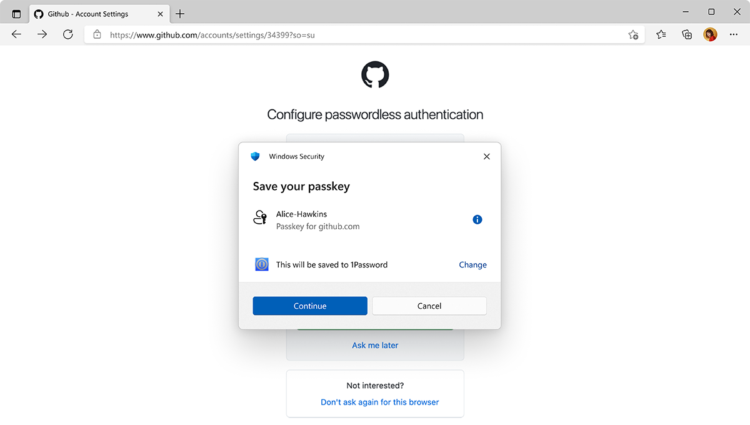Go forward to the next page
Image resolution: width=750 pixels, height=425 pixels.
pyautogui.click(x=42, y=35)
